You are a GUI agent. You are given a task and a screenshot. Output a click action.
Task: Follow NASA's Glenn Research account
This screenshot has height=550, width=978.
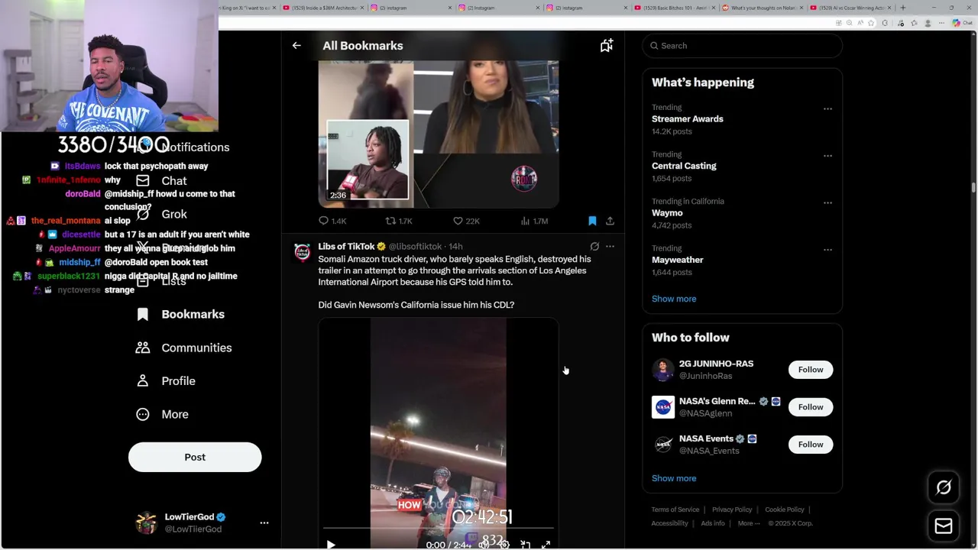tap(811, 407)
